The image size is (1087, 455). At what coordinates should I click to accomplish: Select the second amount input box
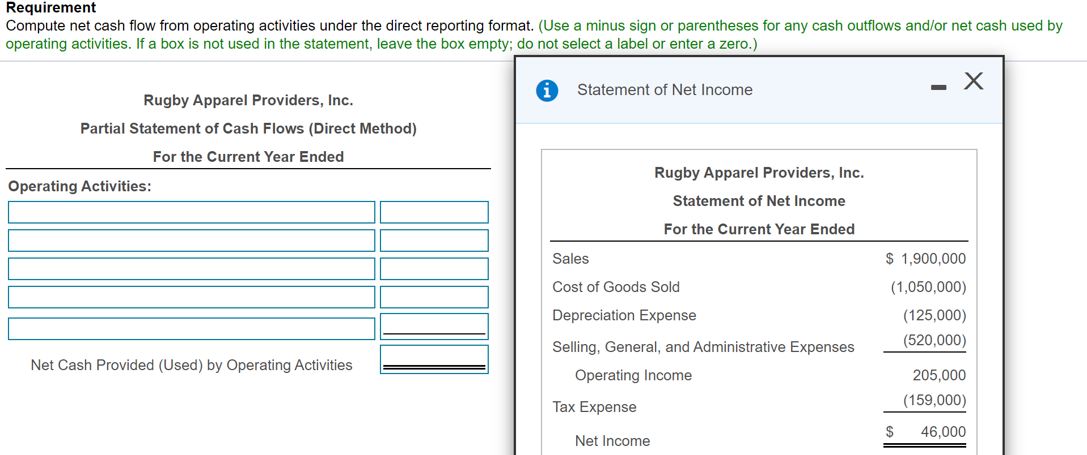point(434,240)
